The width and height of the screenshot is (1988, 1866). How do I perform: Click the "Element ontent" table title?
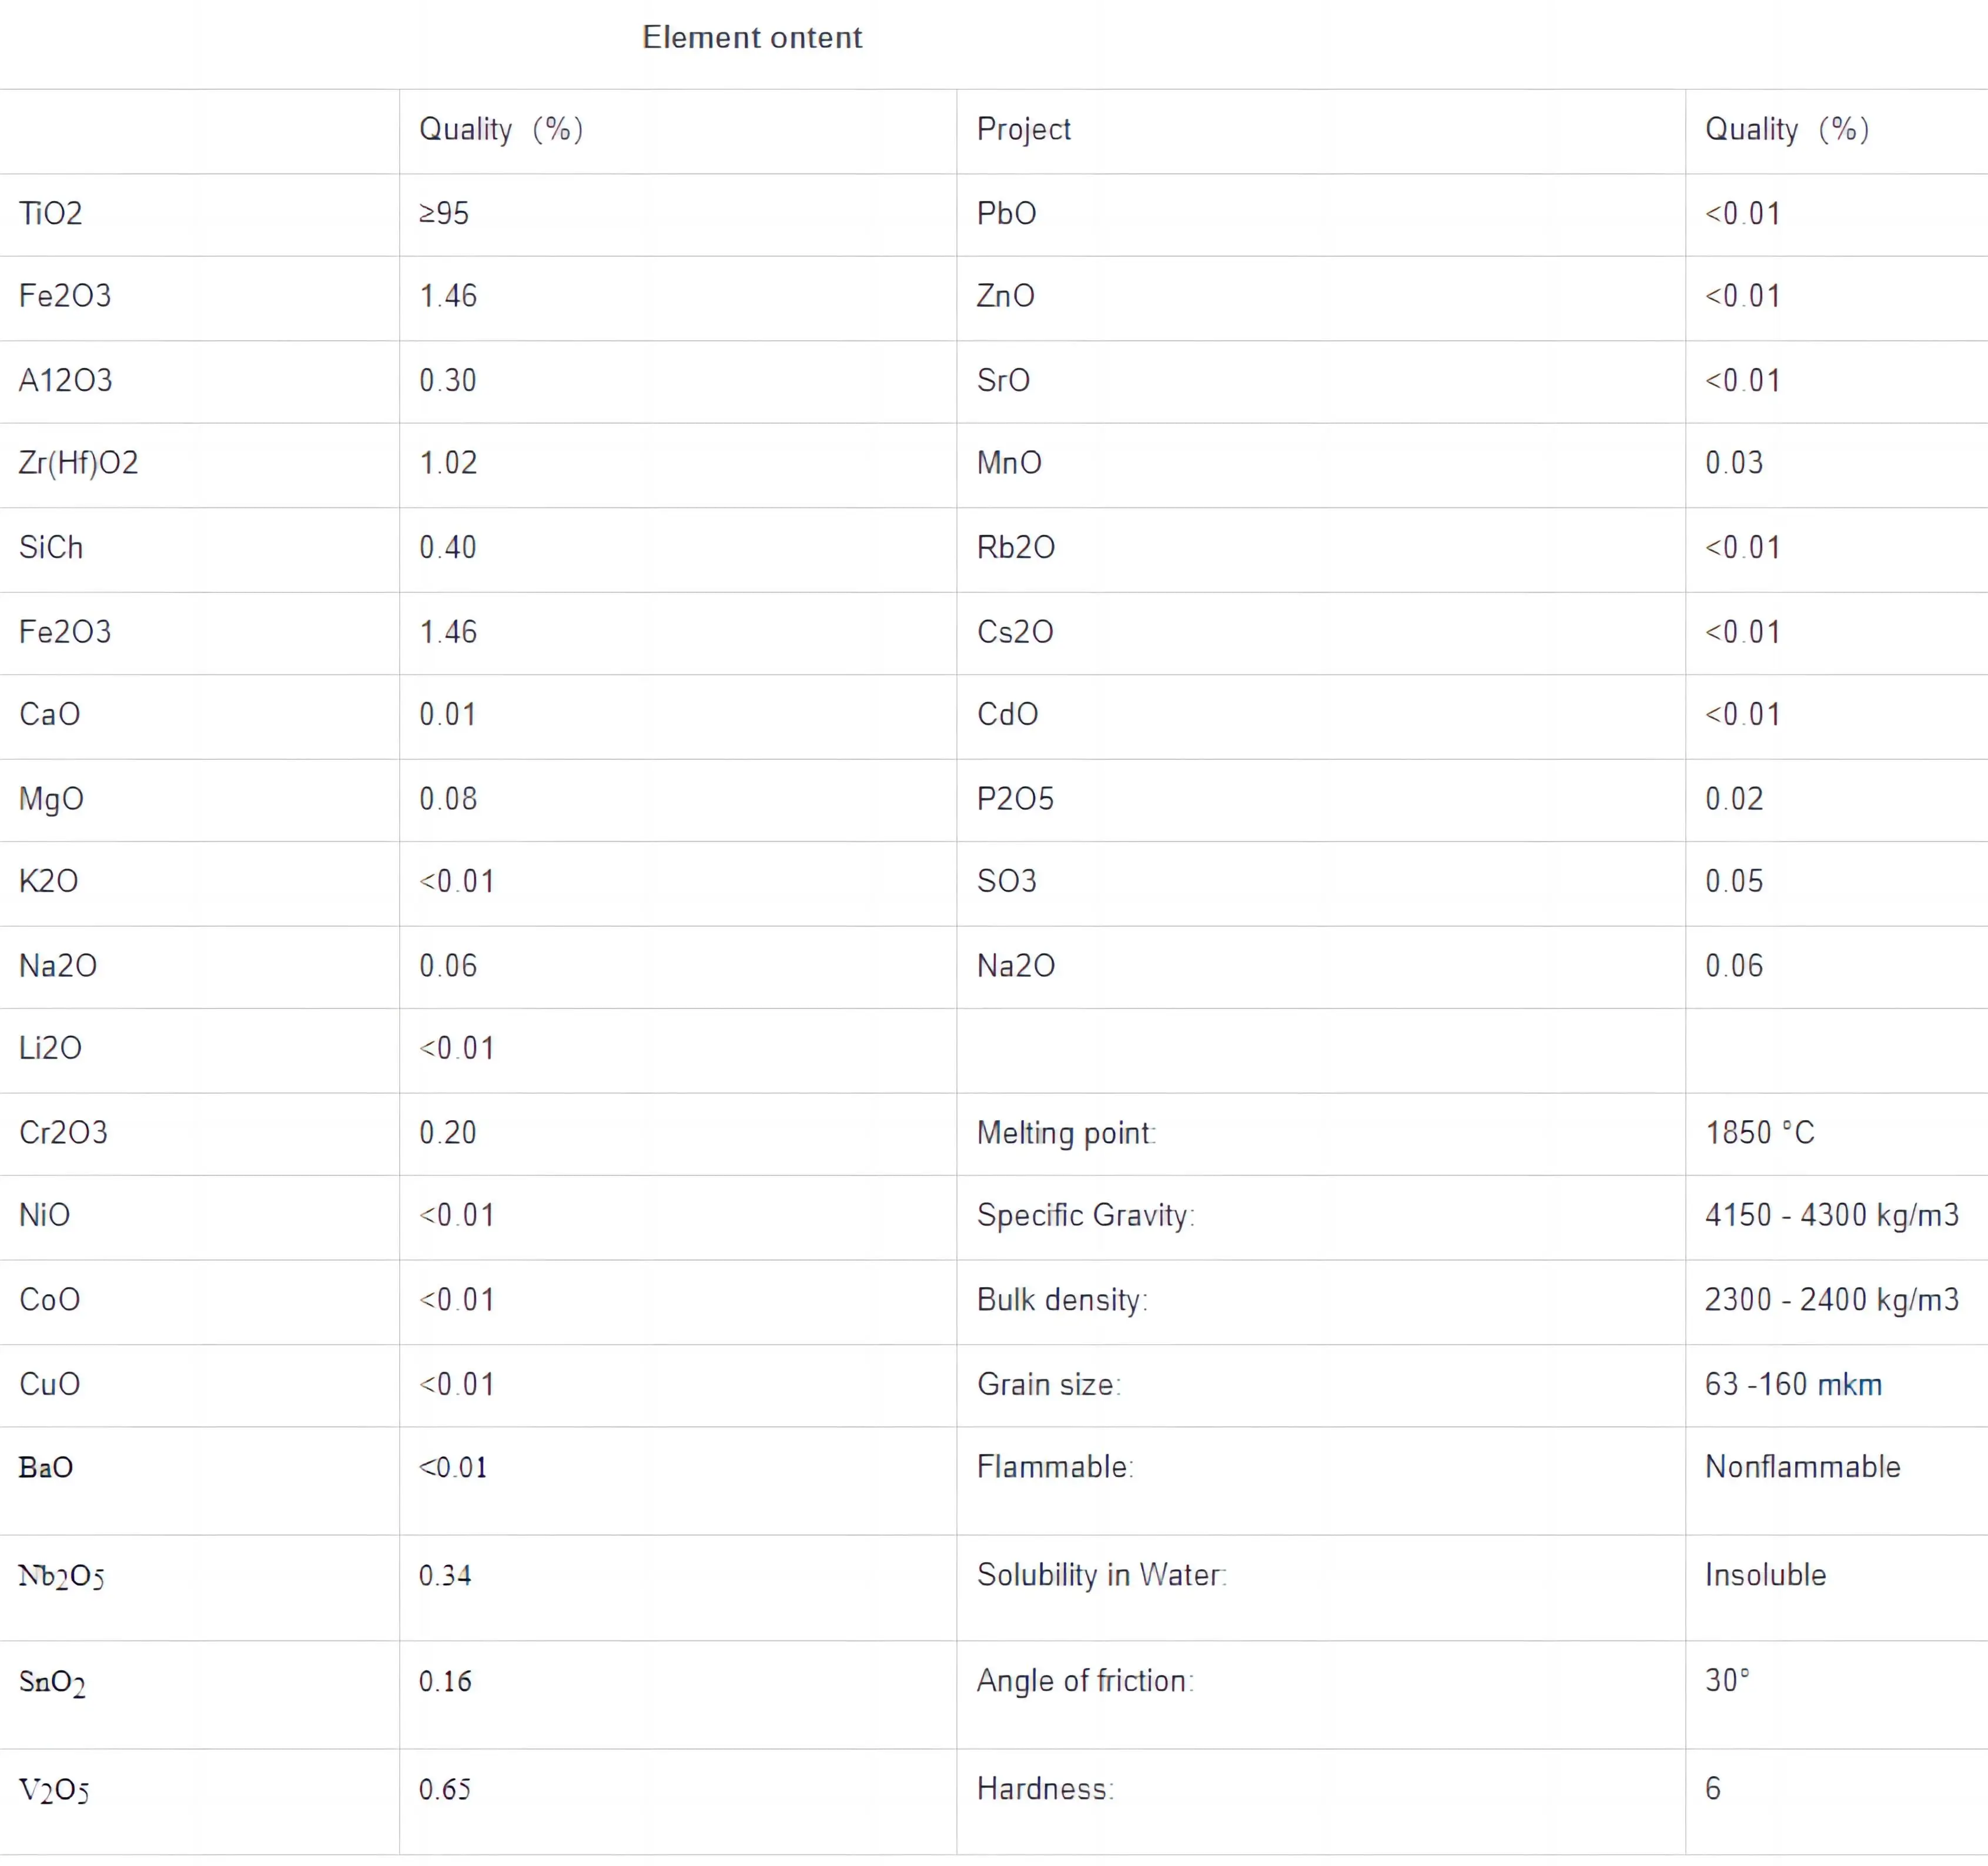tap(751, 38)
